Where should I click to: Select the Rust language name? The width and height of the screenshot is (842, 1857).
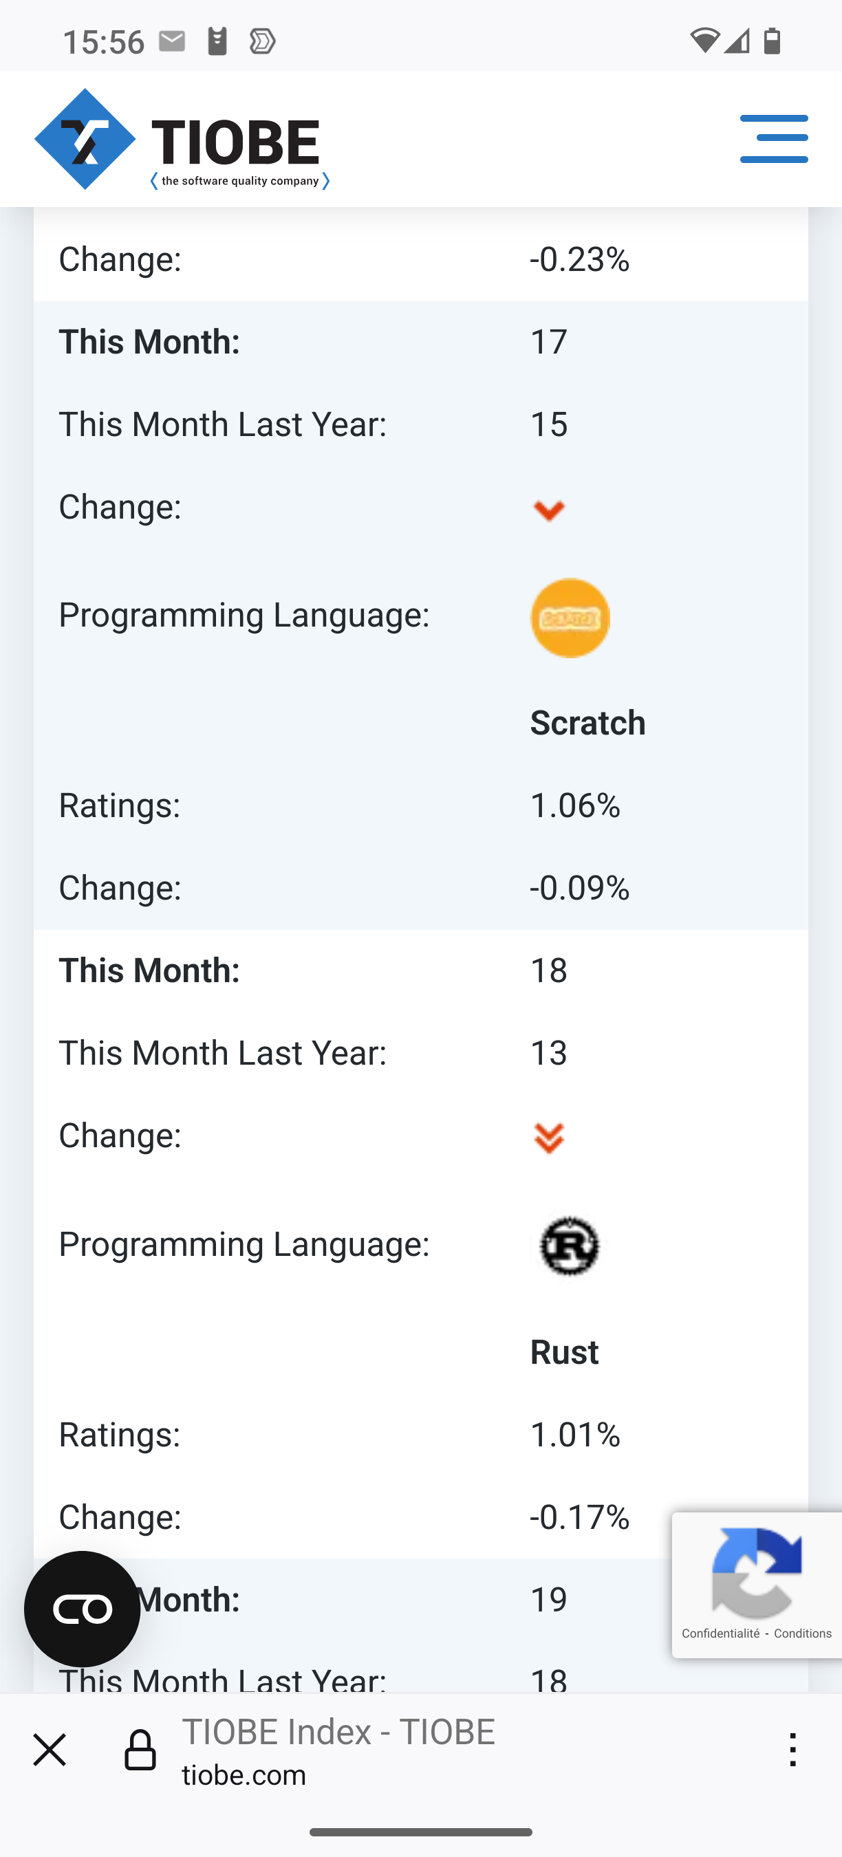point(565,1352)
